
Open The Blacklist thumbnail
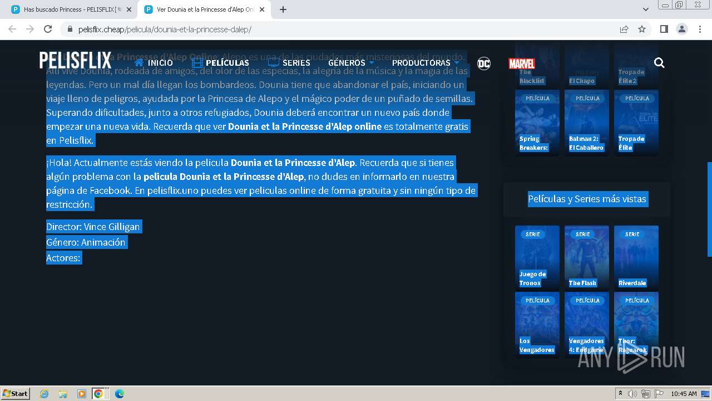537,66
